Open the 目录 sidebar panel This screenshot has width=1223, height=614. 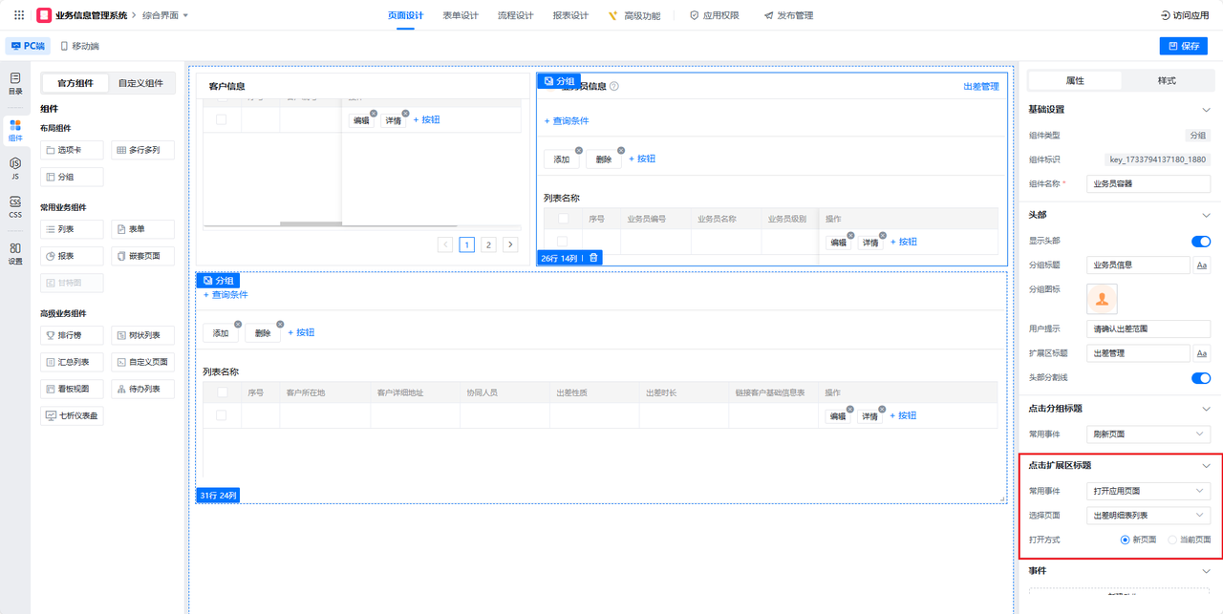(15, 83)
